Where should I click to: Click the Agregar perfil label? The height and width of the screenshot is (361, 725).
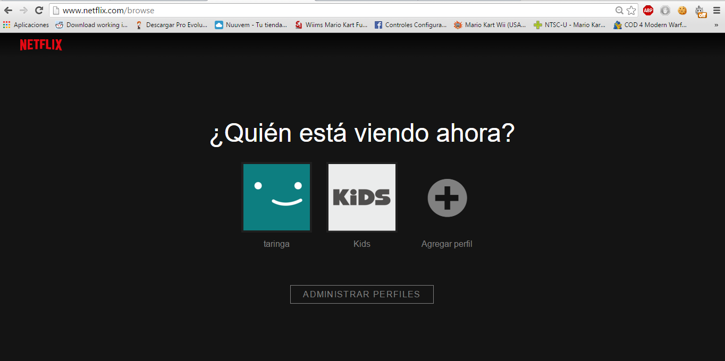(x=447, y=244)
